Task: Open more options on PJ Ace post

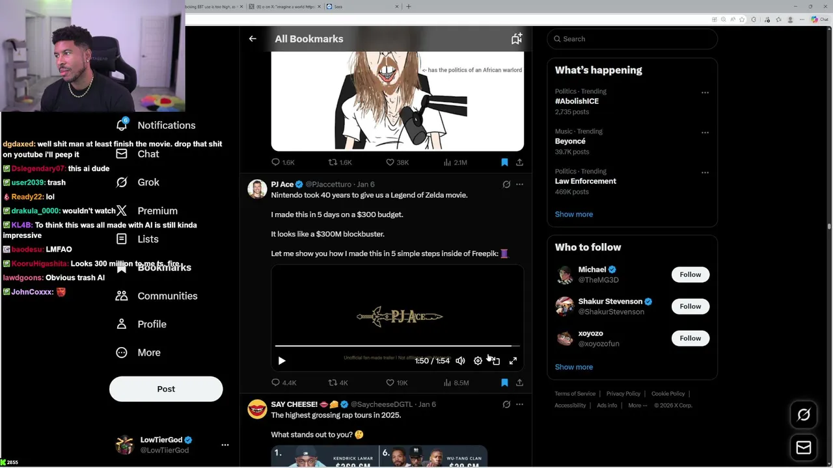Action: pyautogui.click(x=519, y=185)
